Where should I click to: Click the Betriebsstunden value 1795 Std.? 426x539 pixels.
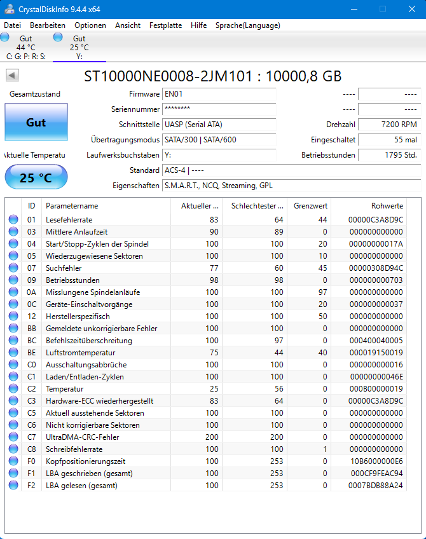click(x=390, y=155)
